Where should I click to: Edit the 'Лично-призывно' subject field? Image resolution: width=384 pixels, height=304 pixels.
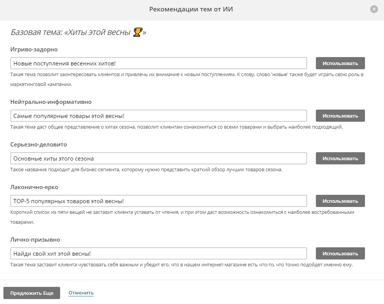159,253
